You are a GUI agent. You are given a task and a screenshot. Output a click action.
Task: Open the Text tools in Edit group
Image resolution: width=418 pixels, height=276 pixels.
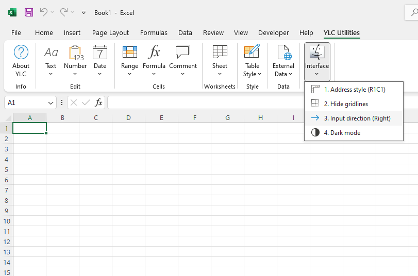pyautogui.click(x=51, y=59)
